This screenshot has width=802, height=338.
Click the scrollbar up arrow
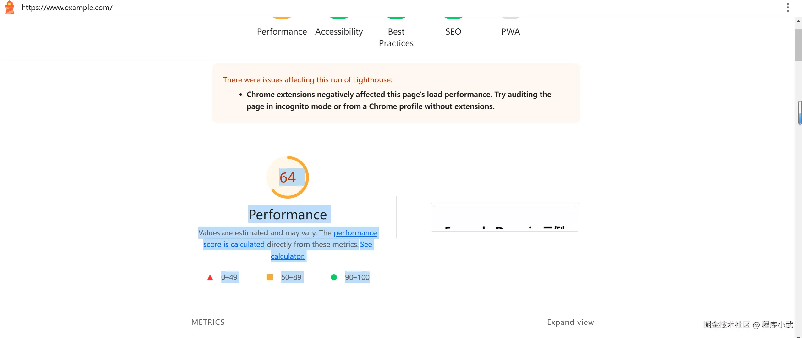[x=798, y=21]
